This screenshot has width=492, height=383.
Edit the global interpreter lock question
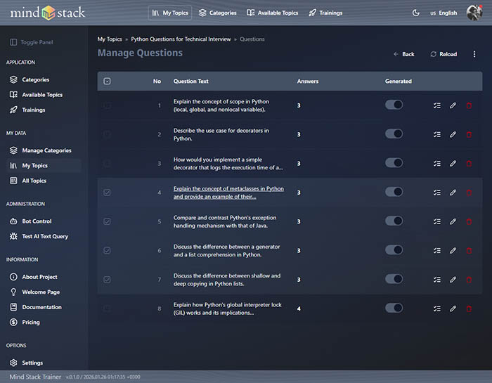pyautogui.click(x=453, y=309)
